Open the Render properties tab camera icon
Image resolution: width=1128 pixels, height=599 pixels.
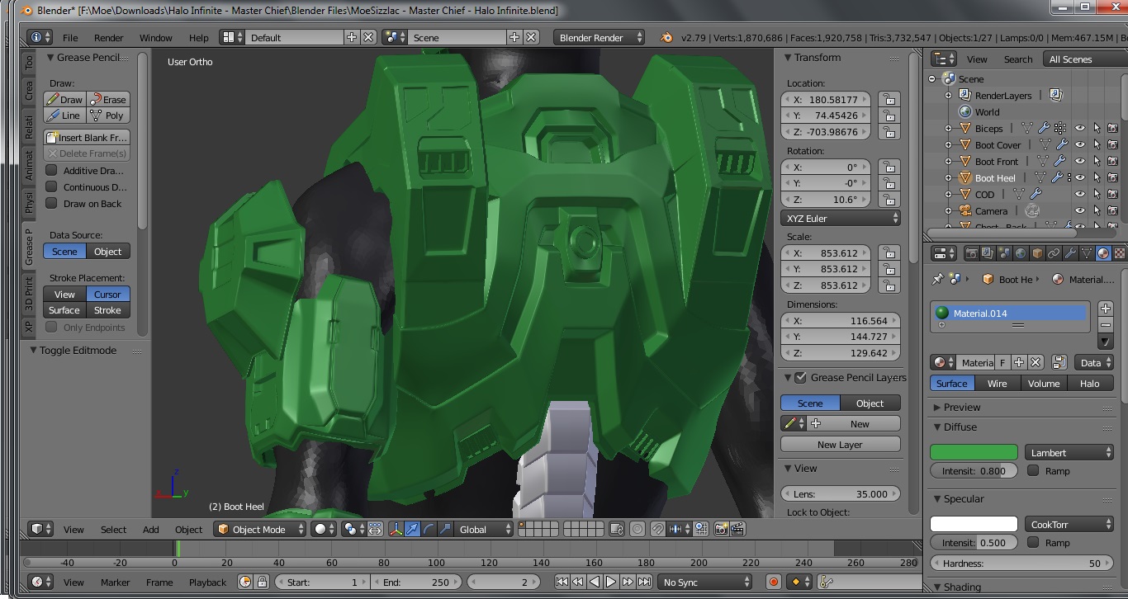tap(972, 254)
